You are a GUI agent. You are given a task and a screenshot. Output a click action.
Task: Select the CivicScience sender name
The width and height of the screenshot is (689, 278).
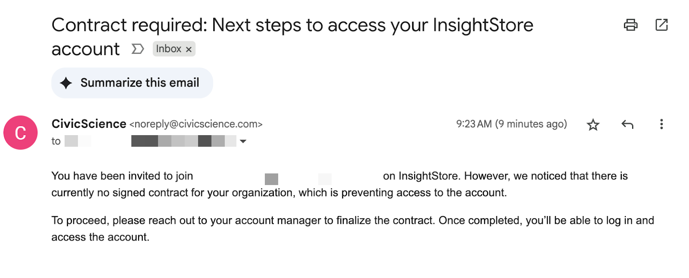click(x=89, y=124)
